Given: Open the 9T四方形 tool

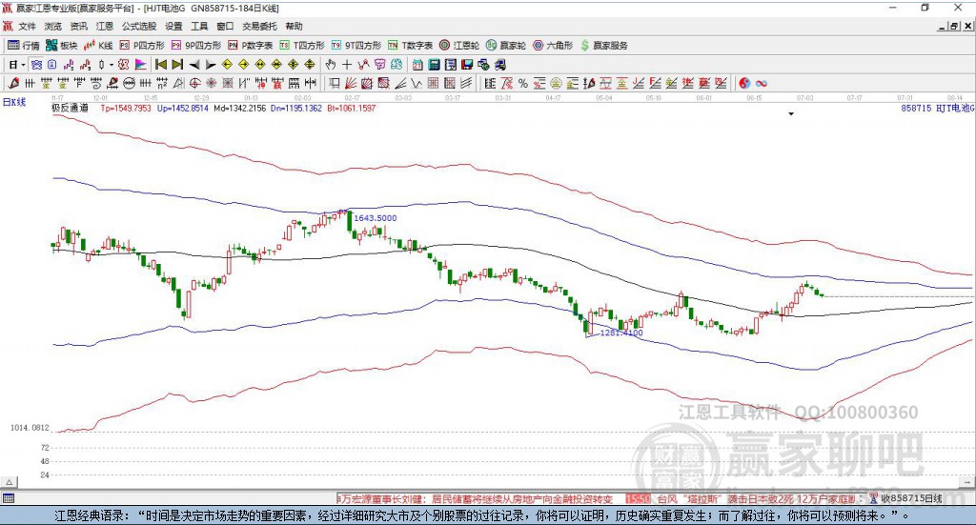Looking at the screenshot, I should (356, 46).
